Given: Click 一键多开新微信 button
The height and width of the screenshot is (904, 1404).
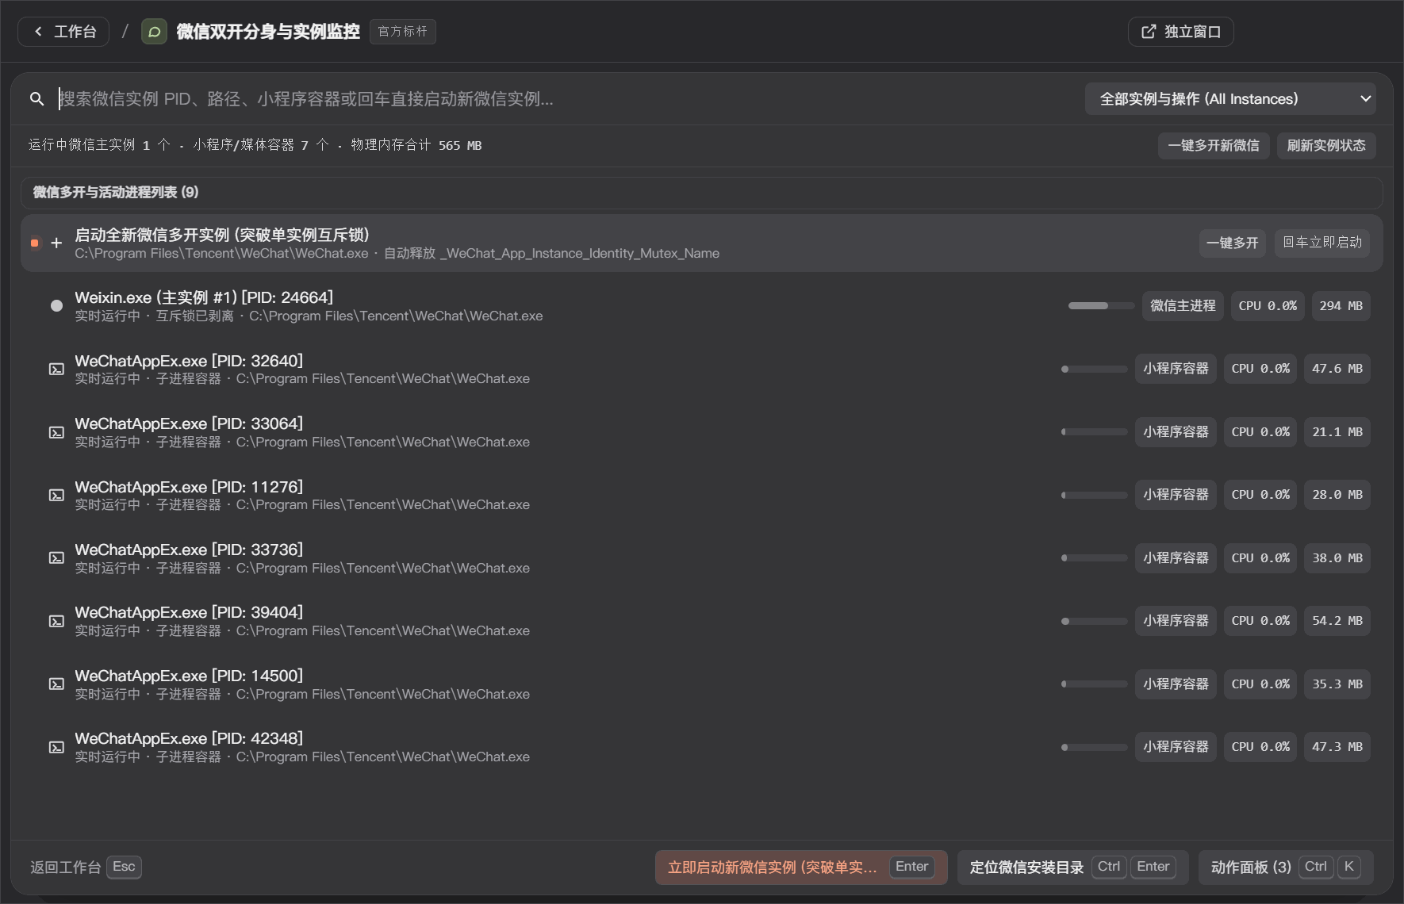Looking at the screenshot, I should coord(1214,146).
